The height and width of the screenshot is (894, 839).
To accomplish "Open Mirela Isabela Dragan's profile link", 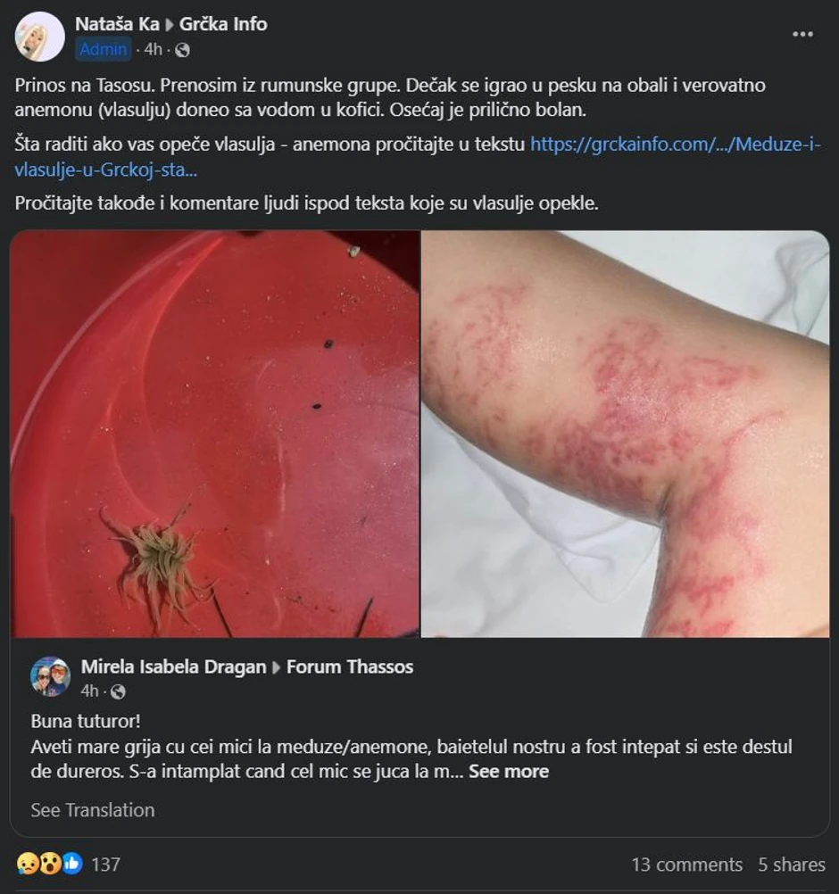I will tap(173, 666).
